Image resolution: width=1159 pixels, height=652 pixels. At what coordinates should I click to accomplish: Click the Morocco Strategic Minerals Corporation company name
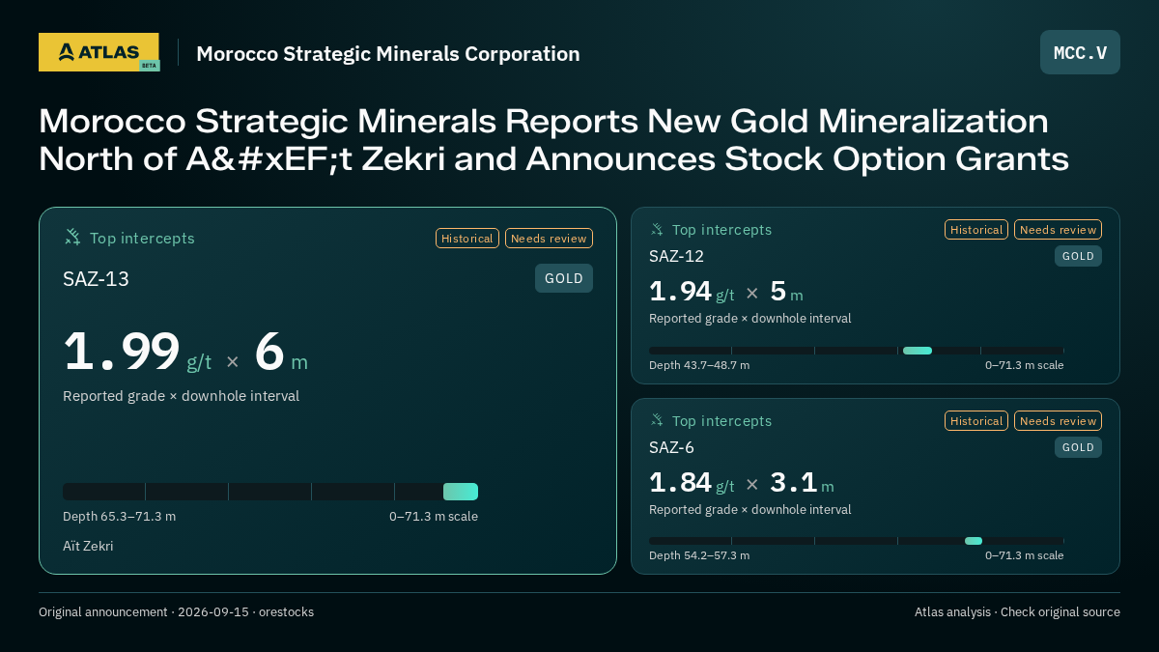pyautogui.click(x=388, y=54)
